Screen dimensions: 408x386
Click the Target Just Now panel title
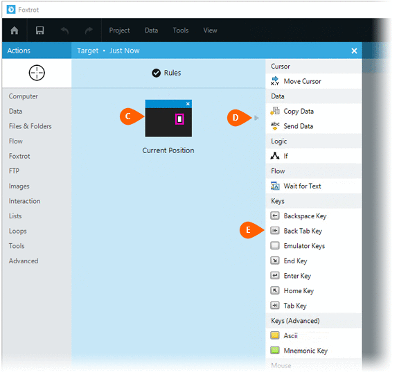point(108,51)
